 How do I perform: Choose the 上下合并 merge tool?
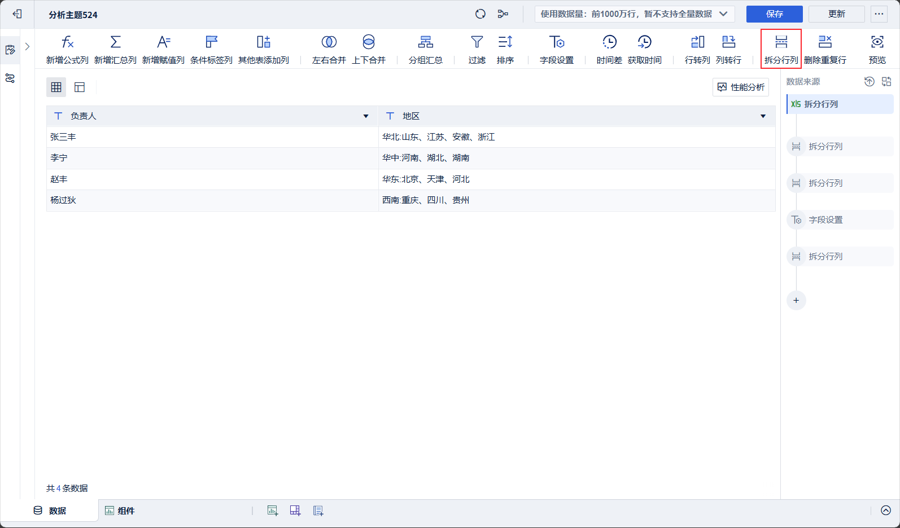pos(369,49)
